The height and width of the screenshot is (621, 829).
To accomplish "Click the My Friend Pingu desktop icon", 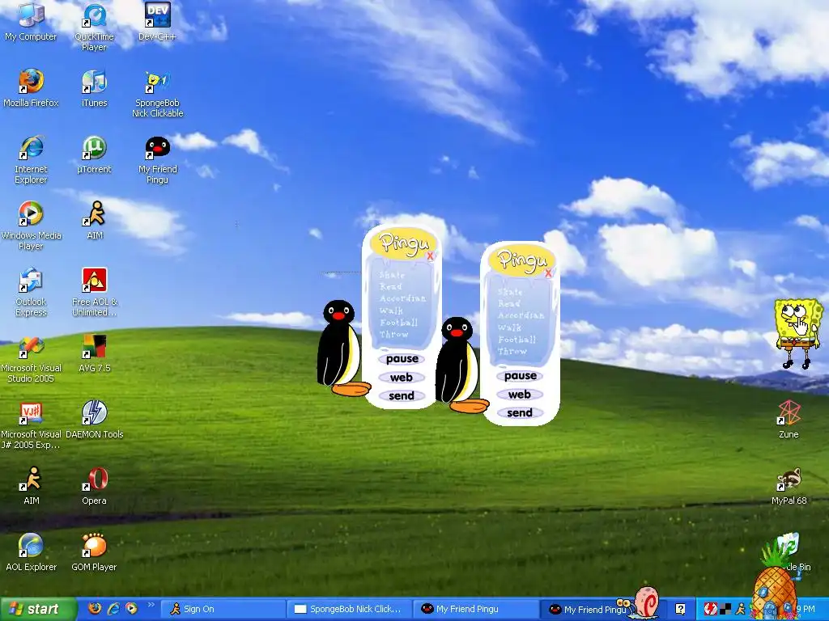I will pyautogui.click(x=158, y=159).
